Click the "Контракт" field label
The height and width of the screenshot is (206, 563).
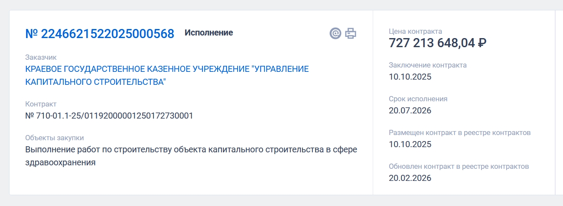(x=41, y=104)
